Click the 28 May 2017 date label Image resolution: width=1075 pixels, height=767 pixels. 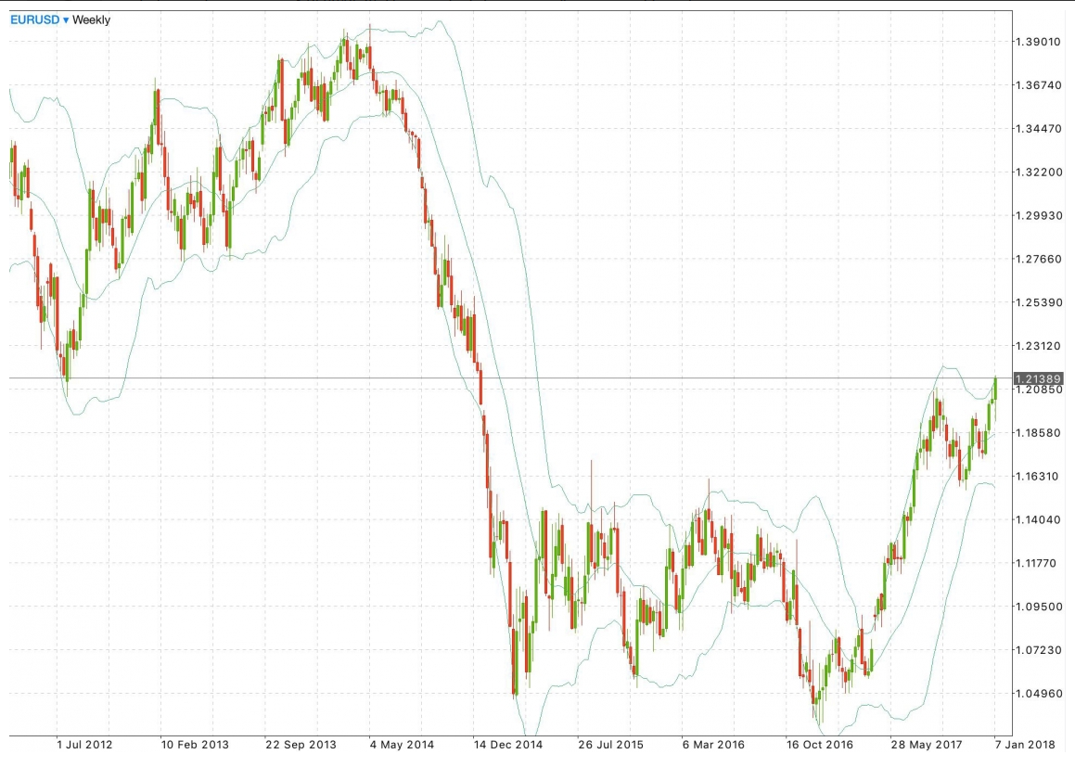coord(926,745)
